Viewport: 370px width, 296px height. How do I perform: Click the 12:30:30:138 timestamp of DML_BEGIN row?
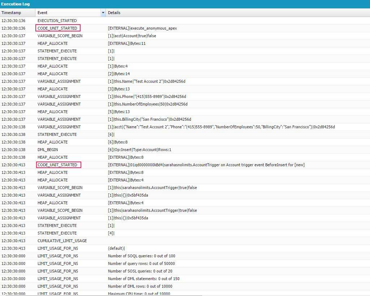(x=13, y=150)
